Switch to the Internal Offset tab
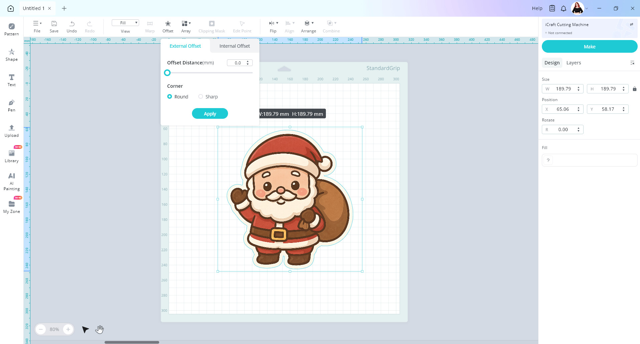The width and height of the screenshot is (640, 344). (234, 46)
